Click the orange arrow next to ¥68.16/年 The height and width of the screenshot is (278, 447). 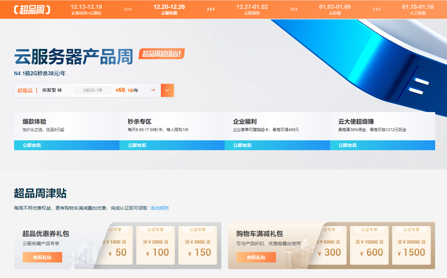tap(153, 90)
